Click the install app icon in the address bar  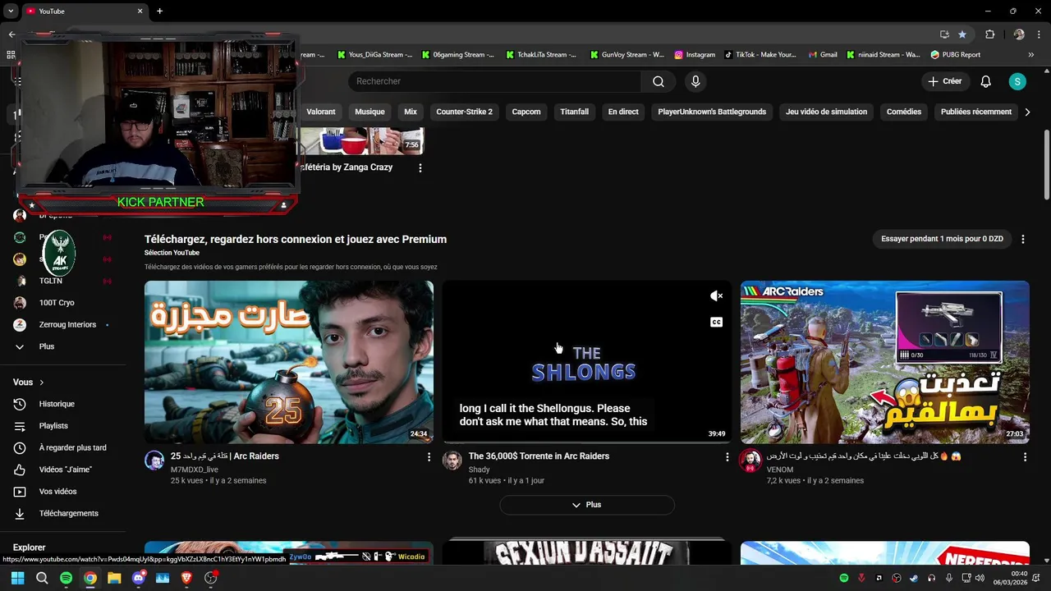[x=944, y=34]
